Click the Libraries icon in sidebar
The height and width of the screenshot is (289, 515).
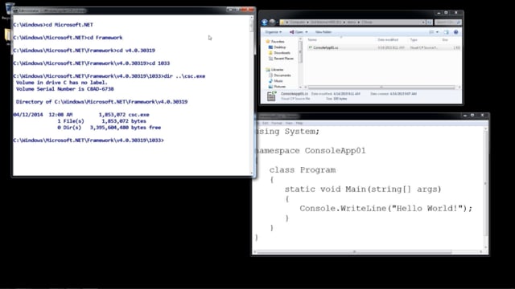coord(268,70)
